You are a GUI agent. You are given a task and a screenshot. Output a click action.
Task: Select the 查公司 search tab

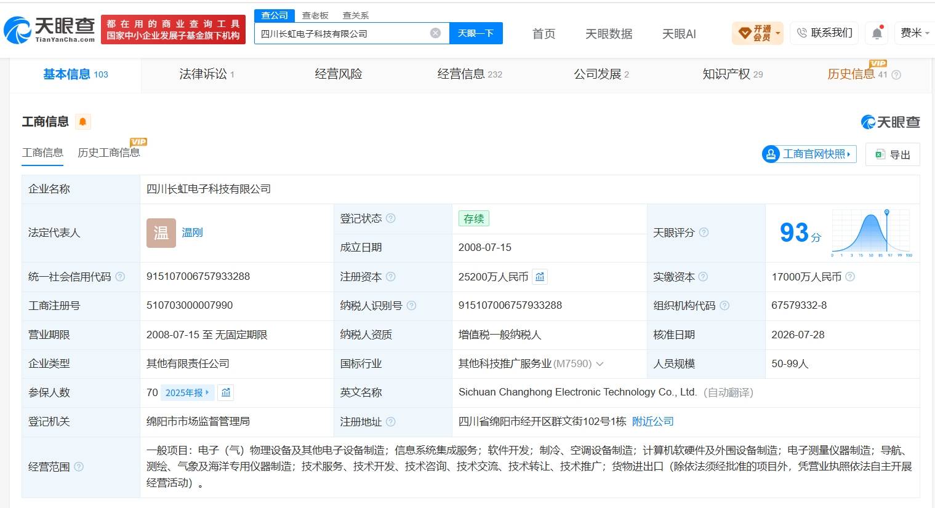pyautogui.click(x=275, y=15)
